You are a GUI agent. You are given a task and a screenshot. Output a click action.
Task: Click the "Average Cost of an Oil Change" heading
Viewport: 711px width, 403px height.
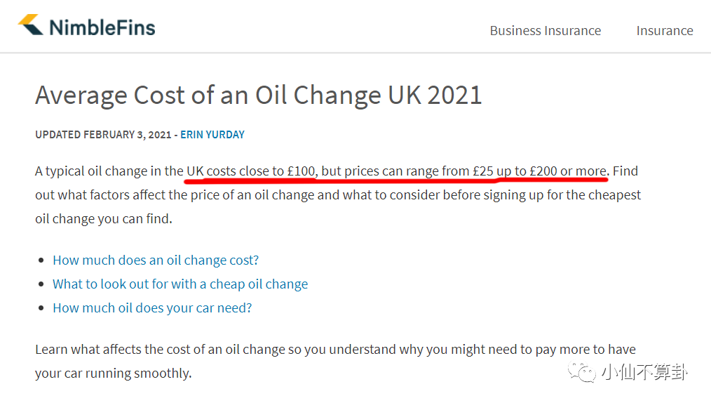tap(258, 95)
